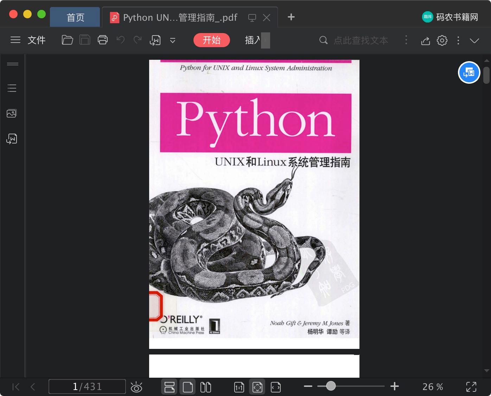This screenshot has width=491, height=396.
Task: Expand the quick access toolbar dropdown
Action: pyautogui.click(x=173, y=40)
